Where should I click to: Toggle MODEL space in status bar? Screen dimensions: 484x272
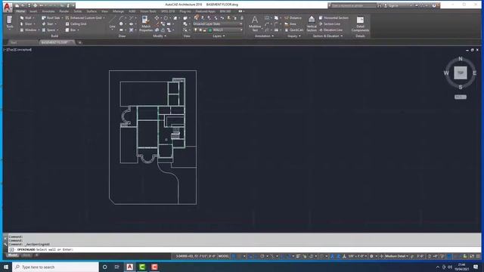coord(224,256)
